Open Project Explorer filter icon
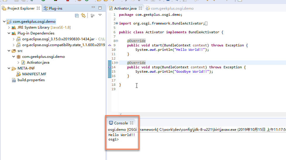This screenshot has width=286, height=160. pos(92,16)
